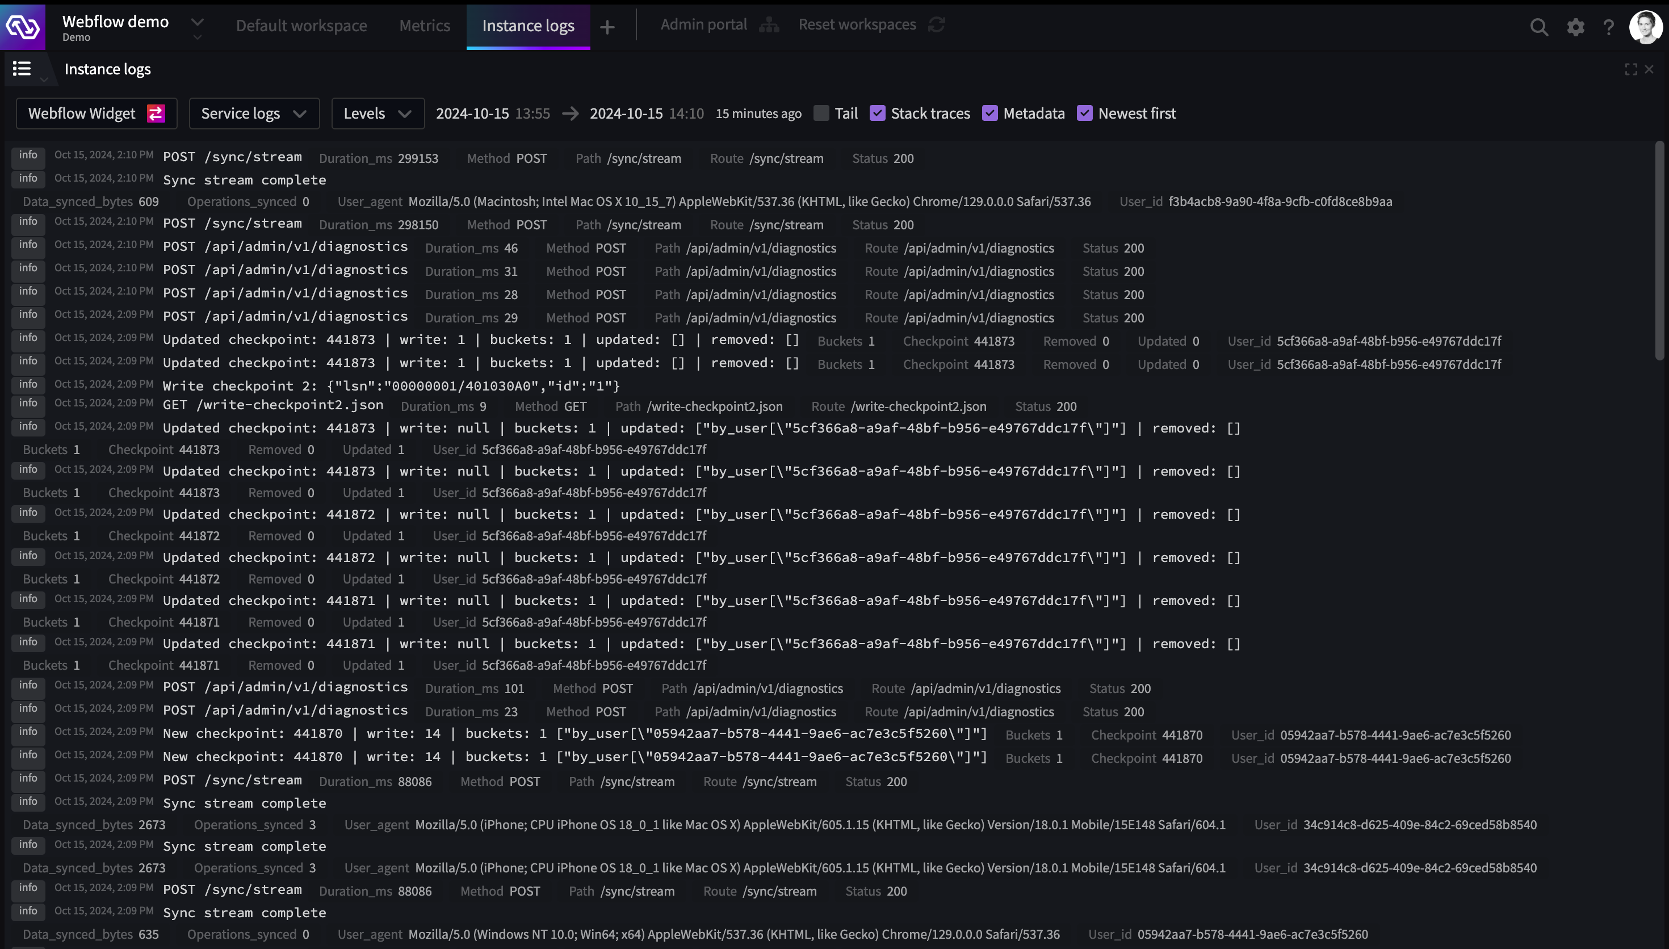Click the swap arrows icon beside Webflow Widget
The height and width of the screenshot is (949, 1669).
pyautogui.click(x=156, y=114)
